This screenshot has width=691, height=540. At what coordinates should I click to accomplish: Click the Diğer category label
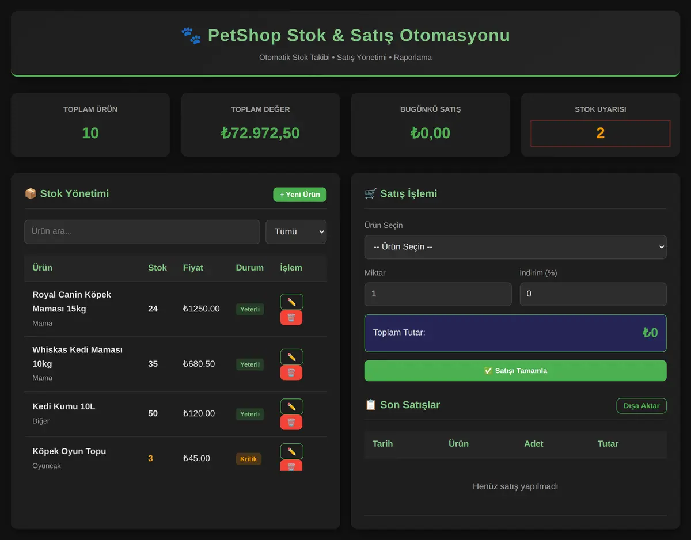point(41,421)
